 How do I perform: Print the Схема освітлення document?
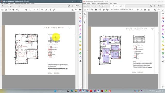pos(96,10)
